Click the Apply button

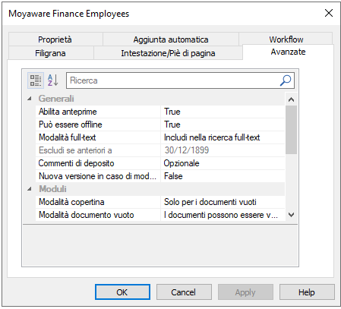[245, 292]
